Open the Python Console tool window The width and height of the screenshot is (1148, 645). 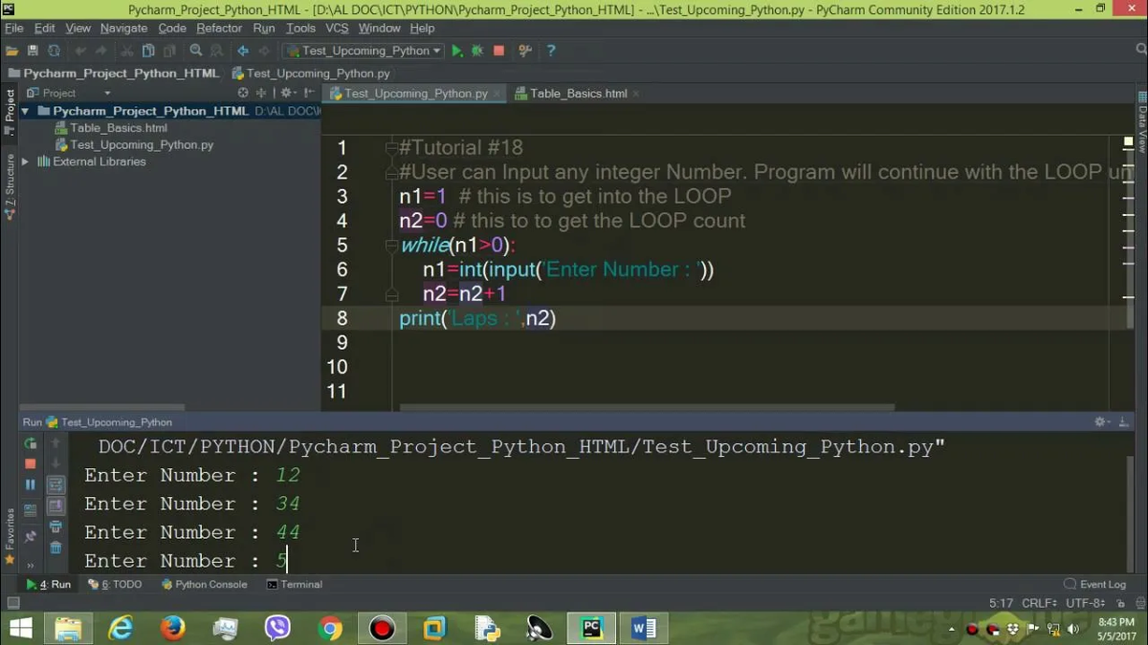coord(204,584)
